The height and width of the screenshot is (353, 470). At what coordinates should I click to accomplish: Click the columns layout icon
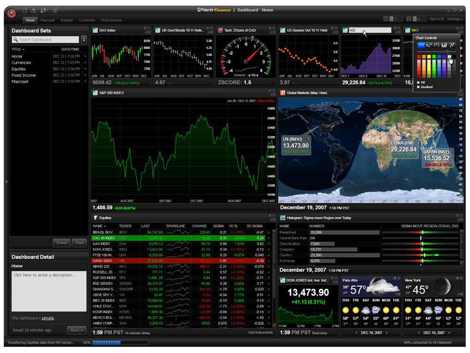386,19
